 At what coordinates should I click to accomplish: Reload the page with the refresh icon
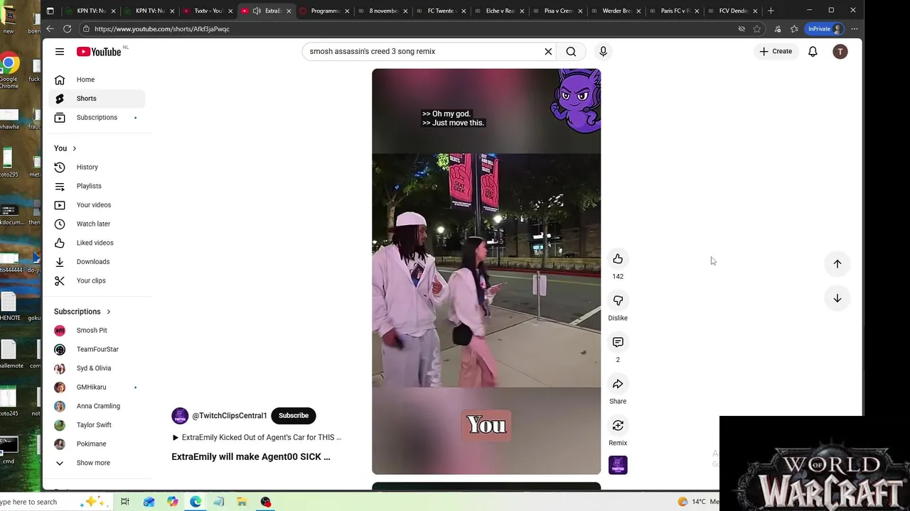pyautogui.click(x=67, y=29)
